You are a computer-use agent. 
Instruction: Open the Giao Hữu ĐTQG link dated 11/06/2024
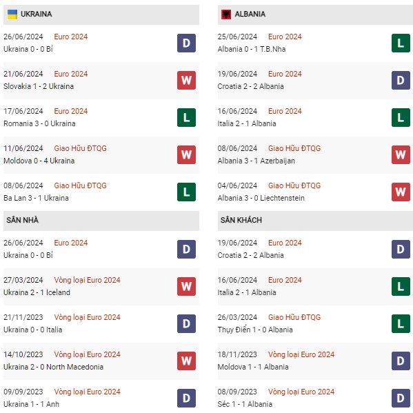[x=81, y=148]
